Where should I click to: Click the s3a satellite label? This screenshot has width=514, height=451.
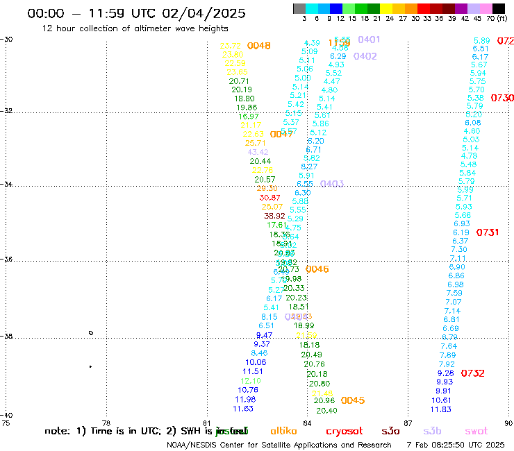tap(390, 431)
